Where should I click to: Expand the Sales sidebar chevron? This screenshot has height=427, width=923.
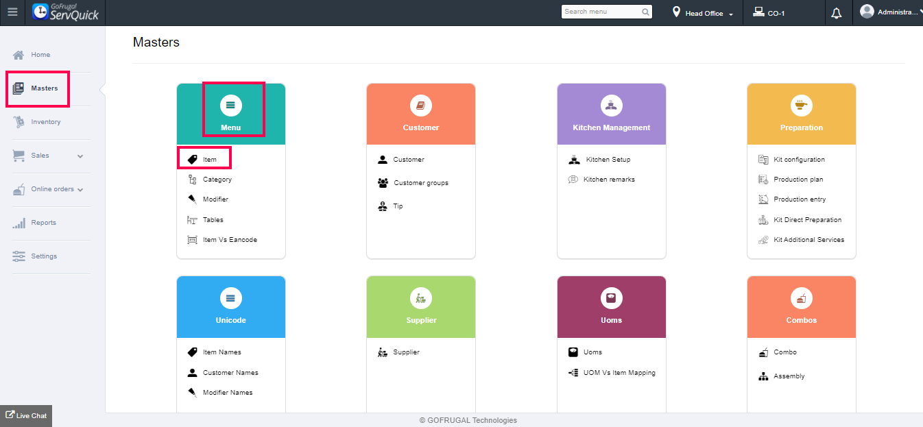point(80,156)
